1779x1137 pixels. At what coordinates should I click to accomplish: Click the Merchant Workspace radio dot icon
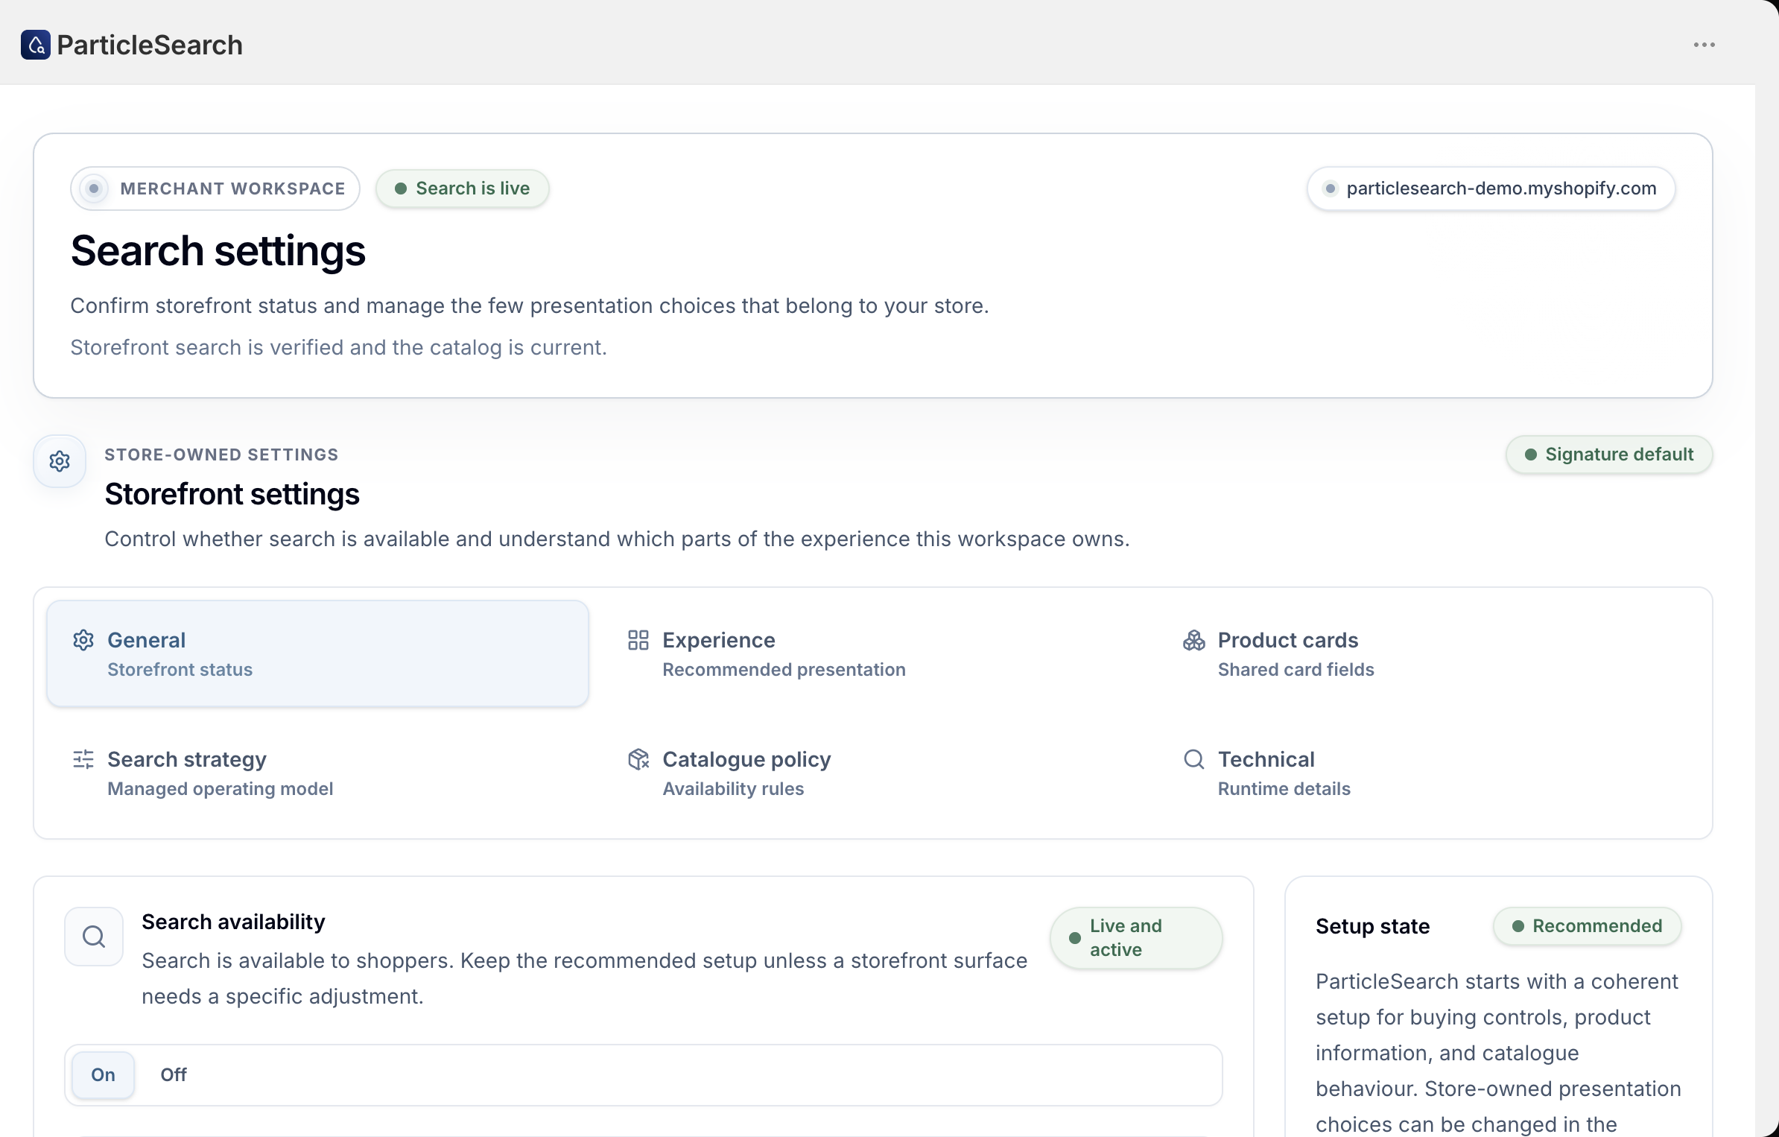tap(94, 189)
